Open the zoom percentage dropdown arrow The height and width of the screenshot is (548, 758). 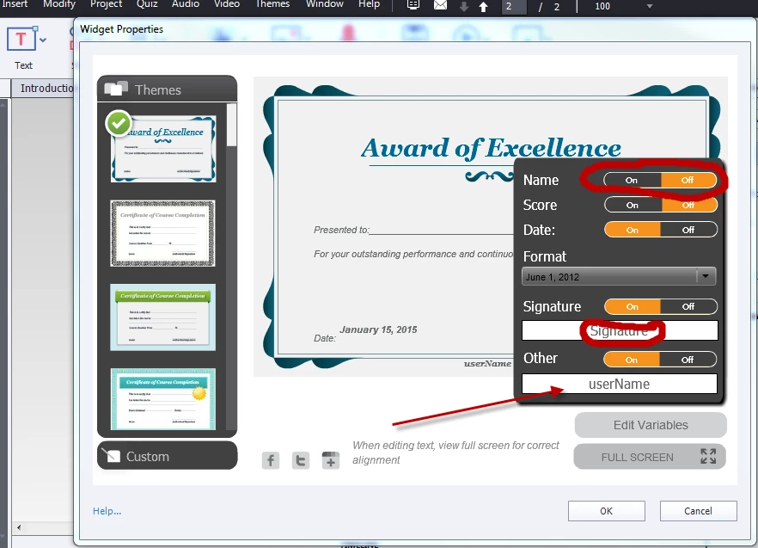coord(650,6)
